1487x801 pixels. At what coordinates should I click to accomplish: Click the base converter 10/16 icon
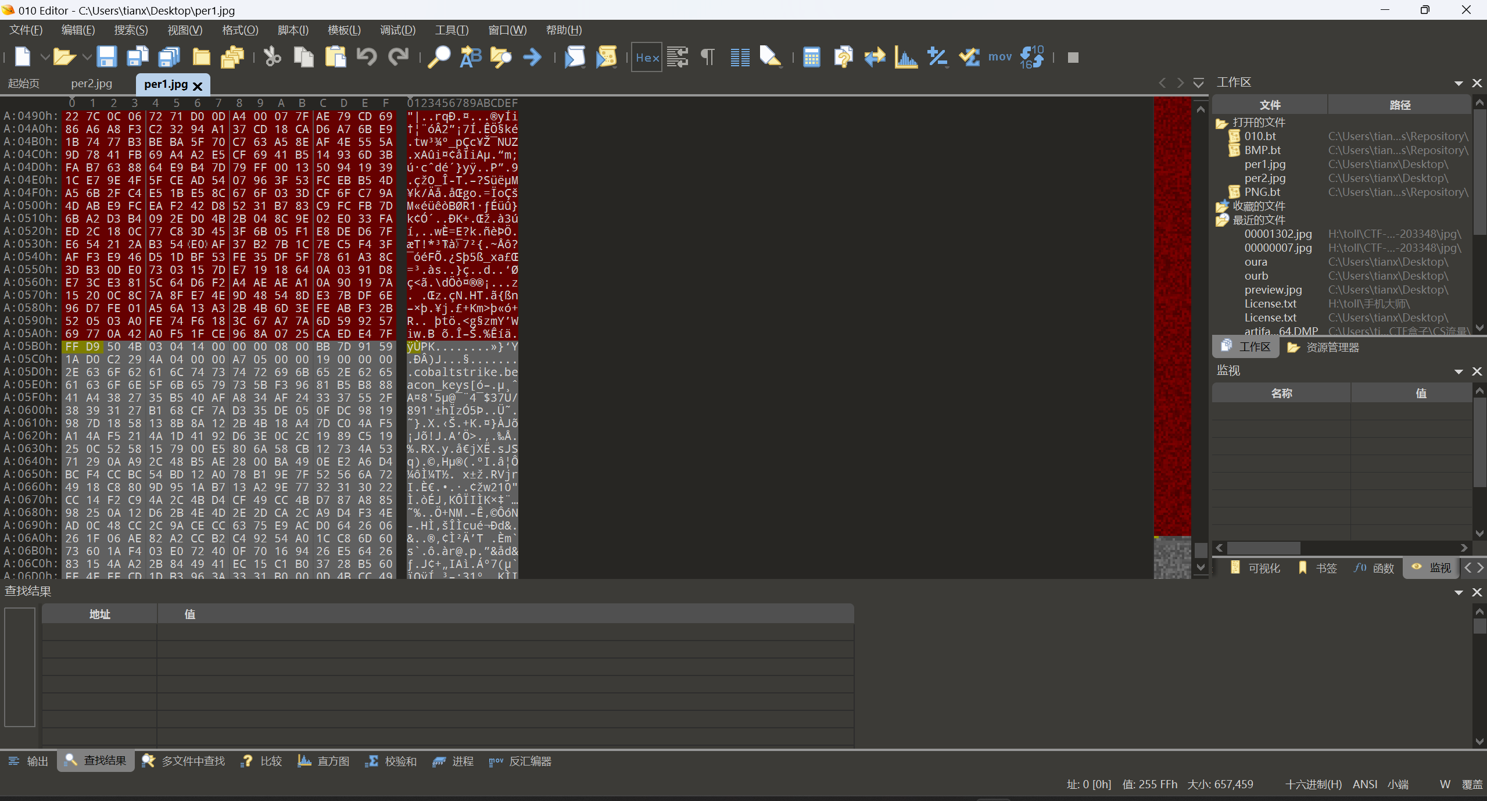pos(1032,57)
